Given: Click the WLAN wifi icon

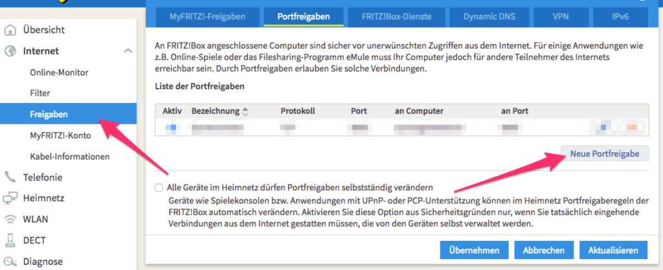Looking at the screenshot, I should tap(10, 219).
